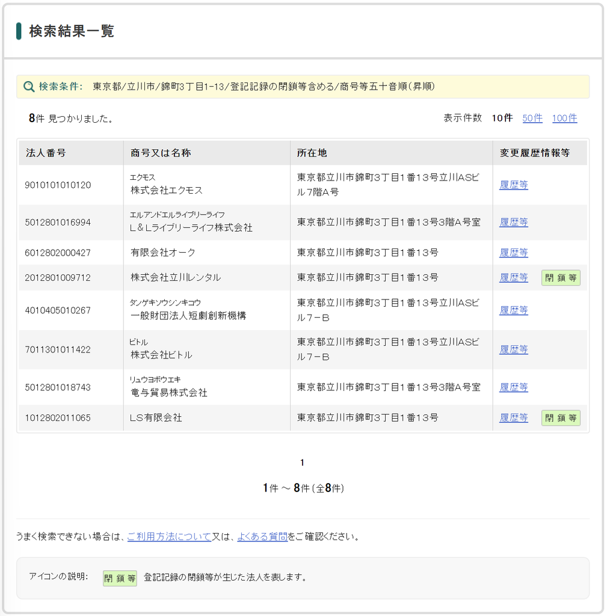Select the 10件 display count
607x616 pixels.
pos(502,118)
